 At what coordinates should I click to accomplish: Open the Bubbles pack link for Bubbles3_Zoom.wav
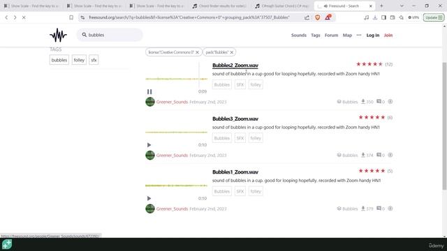pyautogui.click(x=347, y=155)
